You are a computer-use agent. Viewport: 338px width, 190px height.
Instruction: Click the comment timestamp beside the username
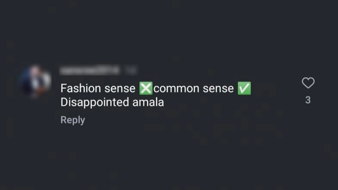click(x=130, y=70)
